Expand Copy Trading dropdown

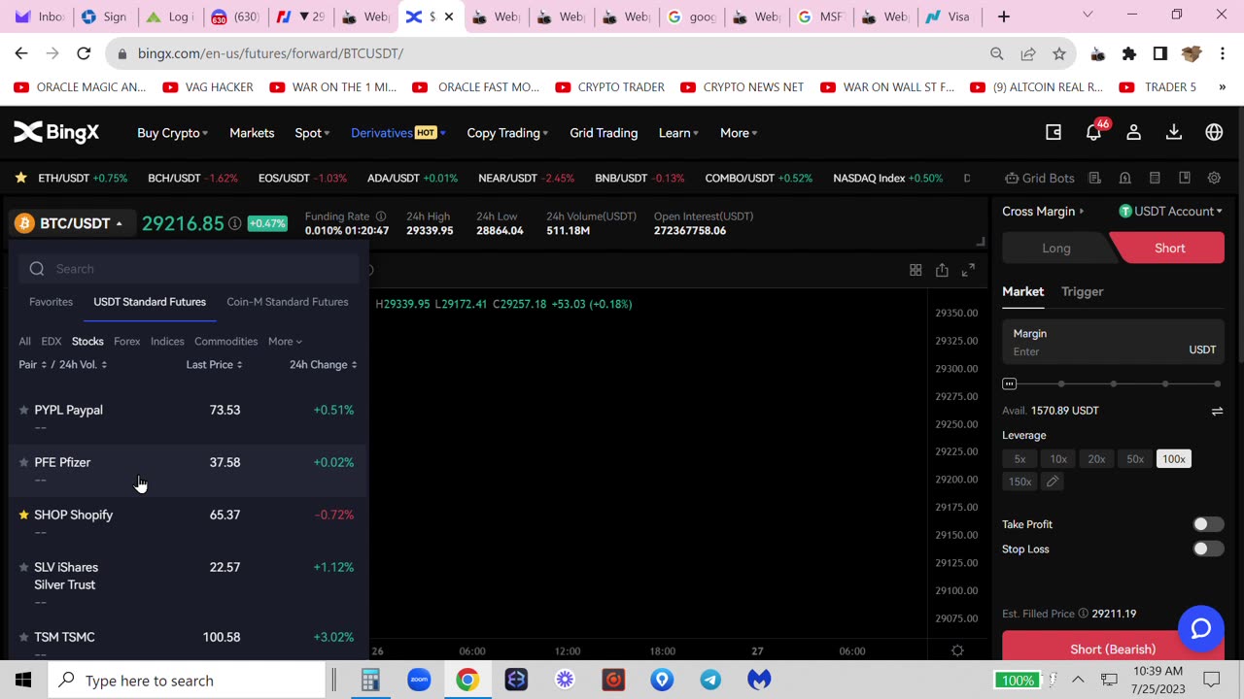tap(507, 133)
